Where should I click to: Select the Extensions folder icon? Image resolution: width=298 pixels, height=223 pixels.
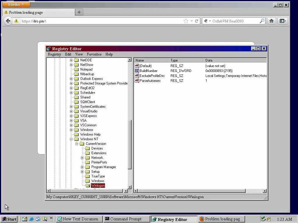pos(87,153)
